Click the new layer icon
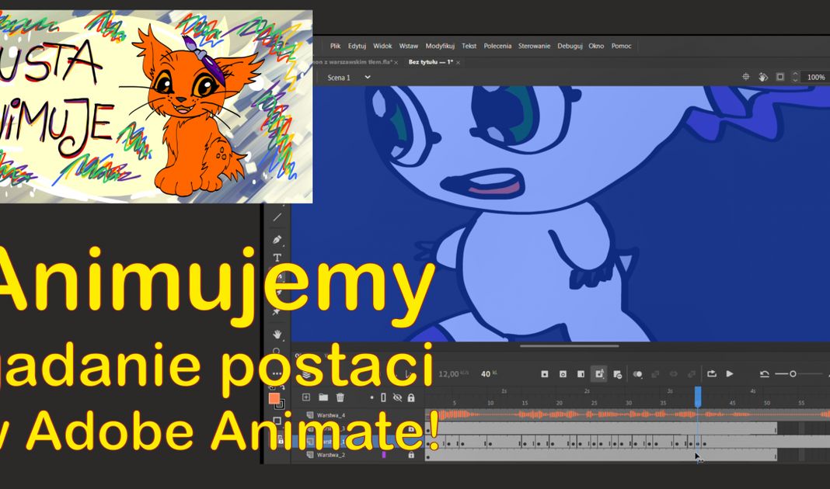The height and width of the screenshot is (489, 830). point(306,397)
